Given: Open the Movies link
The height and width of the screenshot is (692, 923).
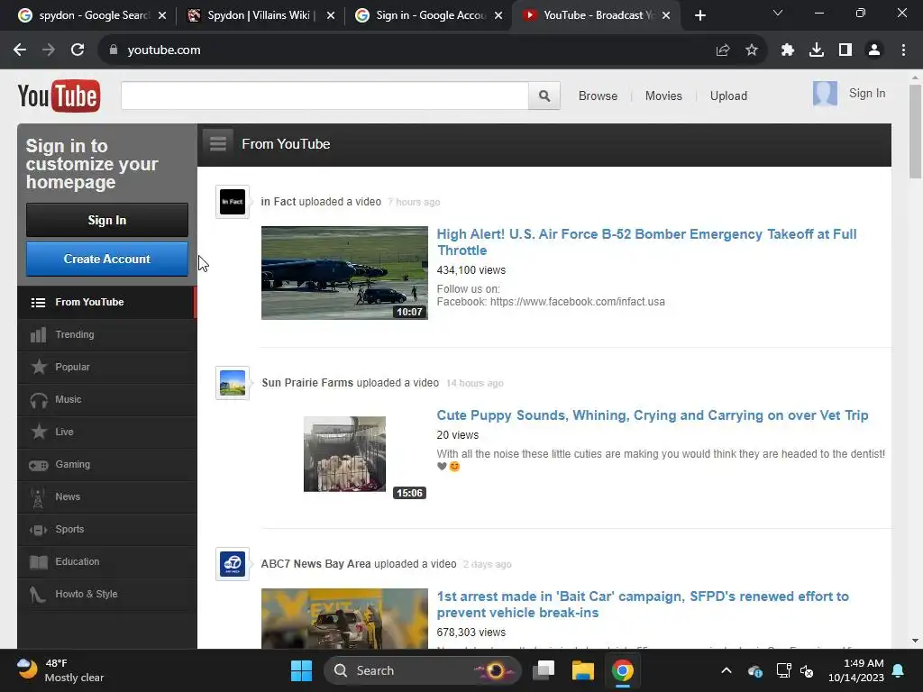Looking at the screenshot, I should 663,96.
